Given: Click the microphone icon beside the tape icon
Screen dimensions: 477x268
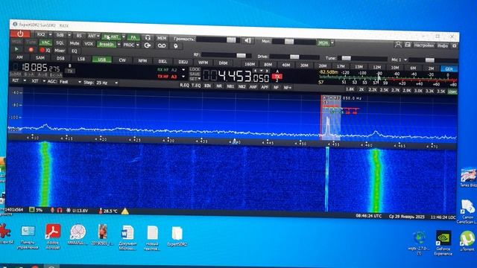Looking at the screenshot, I should tap(176, 46).
